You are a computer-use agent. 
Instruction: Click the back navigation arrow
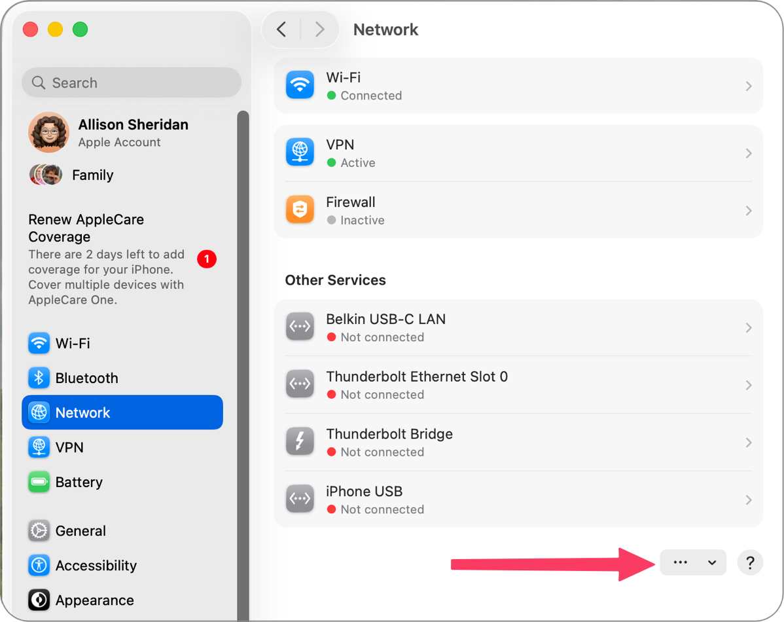point(281,29)
